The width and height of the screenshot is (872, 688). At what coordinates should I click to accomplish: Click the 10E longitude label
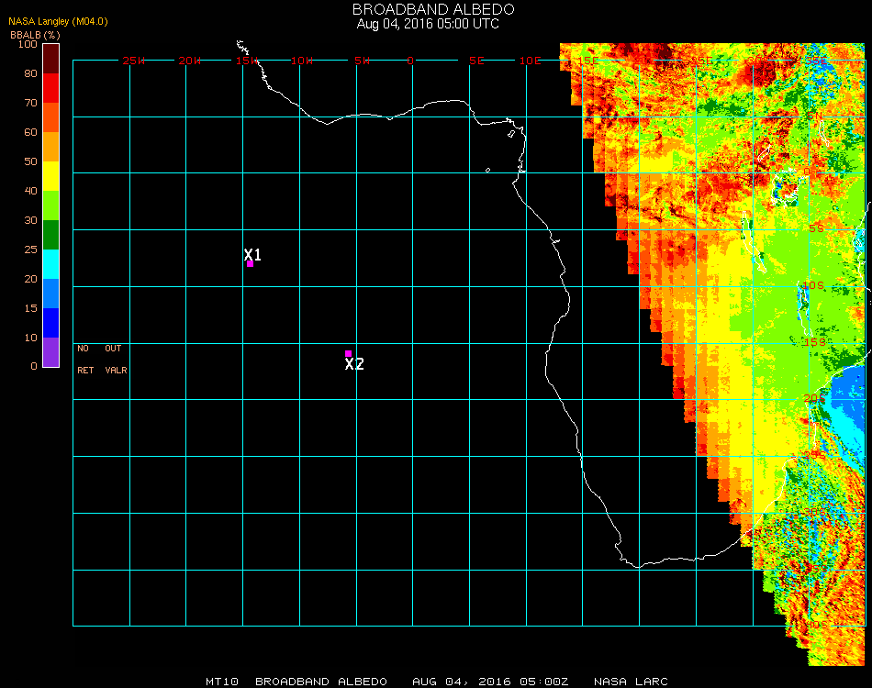[530, 61]
